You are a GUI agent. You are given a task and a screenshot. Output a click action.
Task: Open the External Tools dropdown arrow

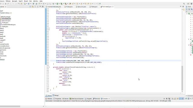tap(68, 4)
